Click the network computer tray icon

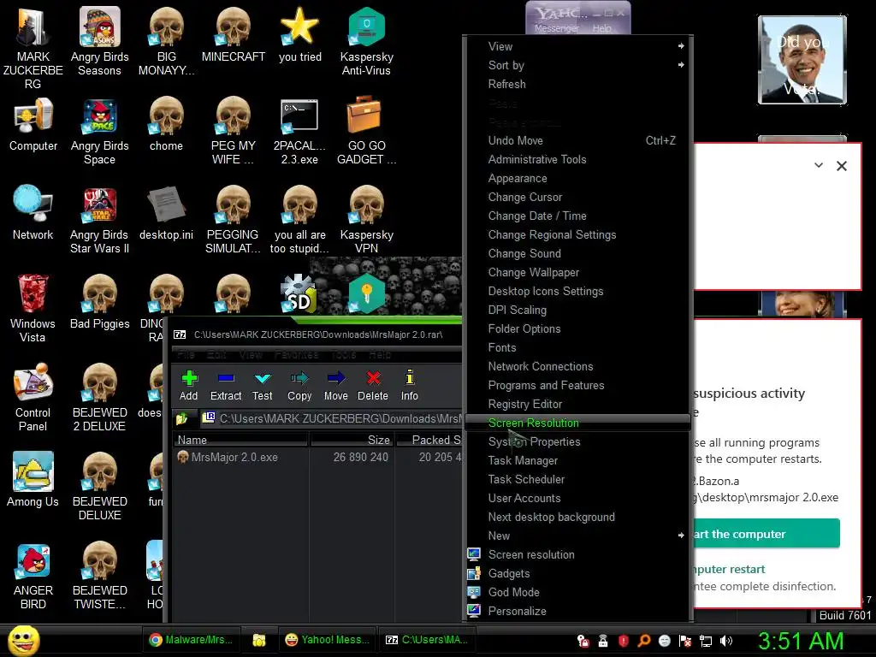[x=706, y=641]
